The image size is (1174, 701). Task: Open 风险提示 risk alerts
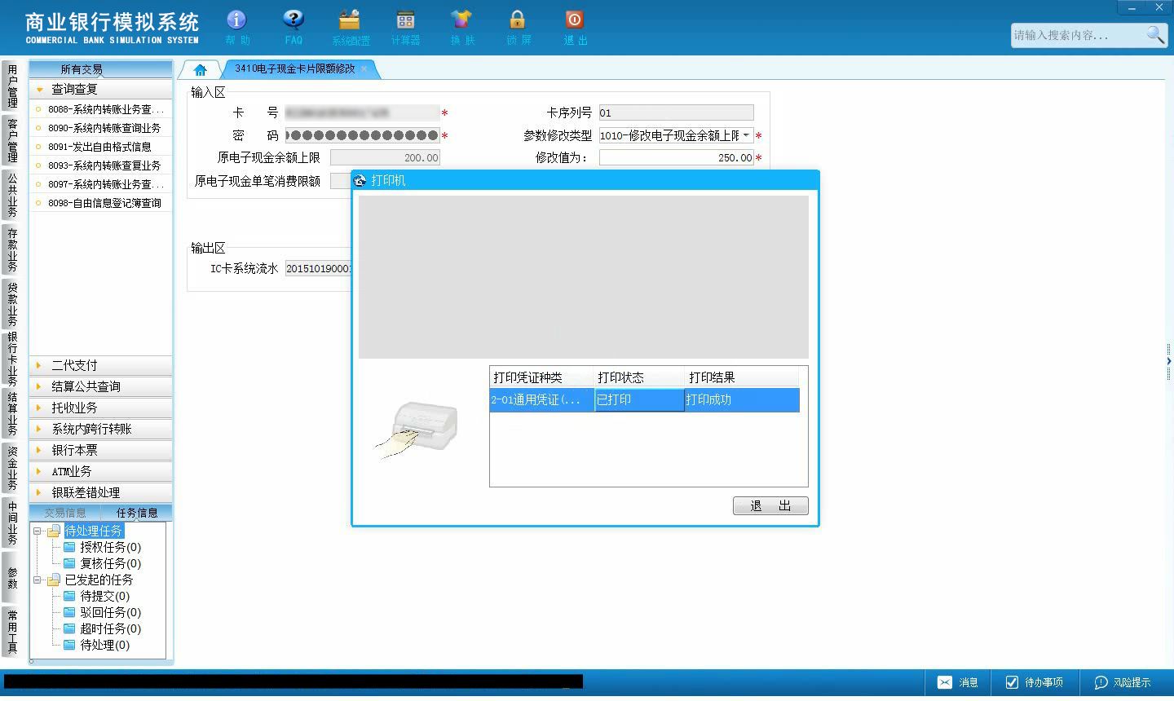click(x=1123, y=682)
